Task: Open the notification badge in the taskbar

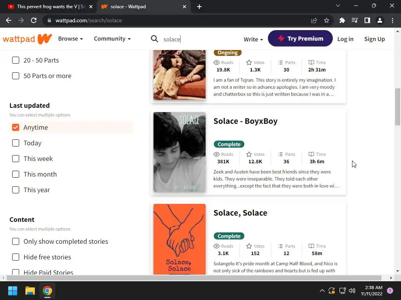Action: coord(390,290)
